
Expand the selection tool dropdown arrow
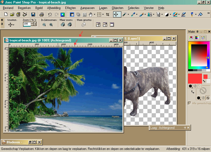(103, 15)
